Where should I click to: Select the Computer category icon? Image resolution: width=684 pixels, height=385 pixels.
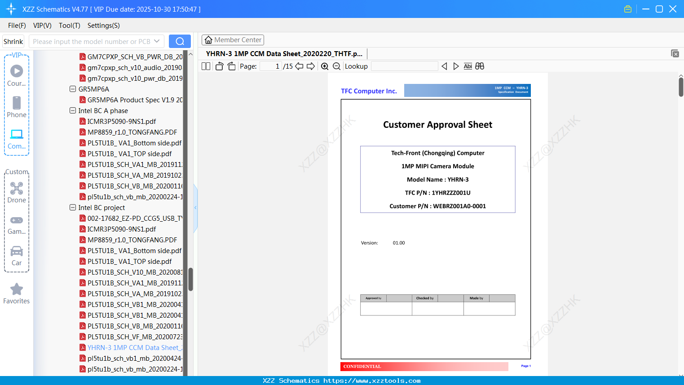17,139
